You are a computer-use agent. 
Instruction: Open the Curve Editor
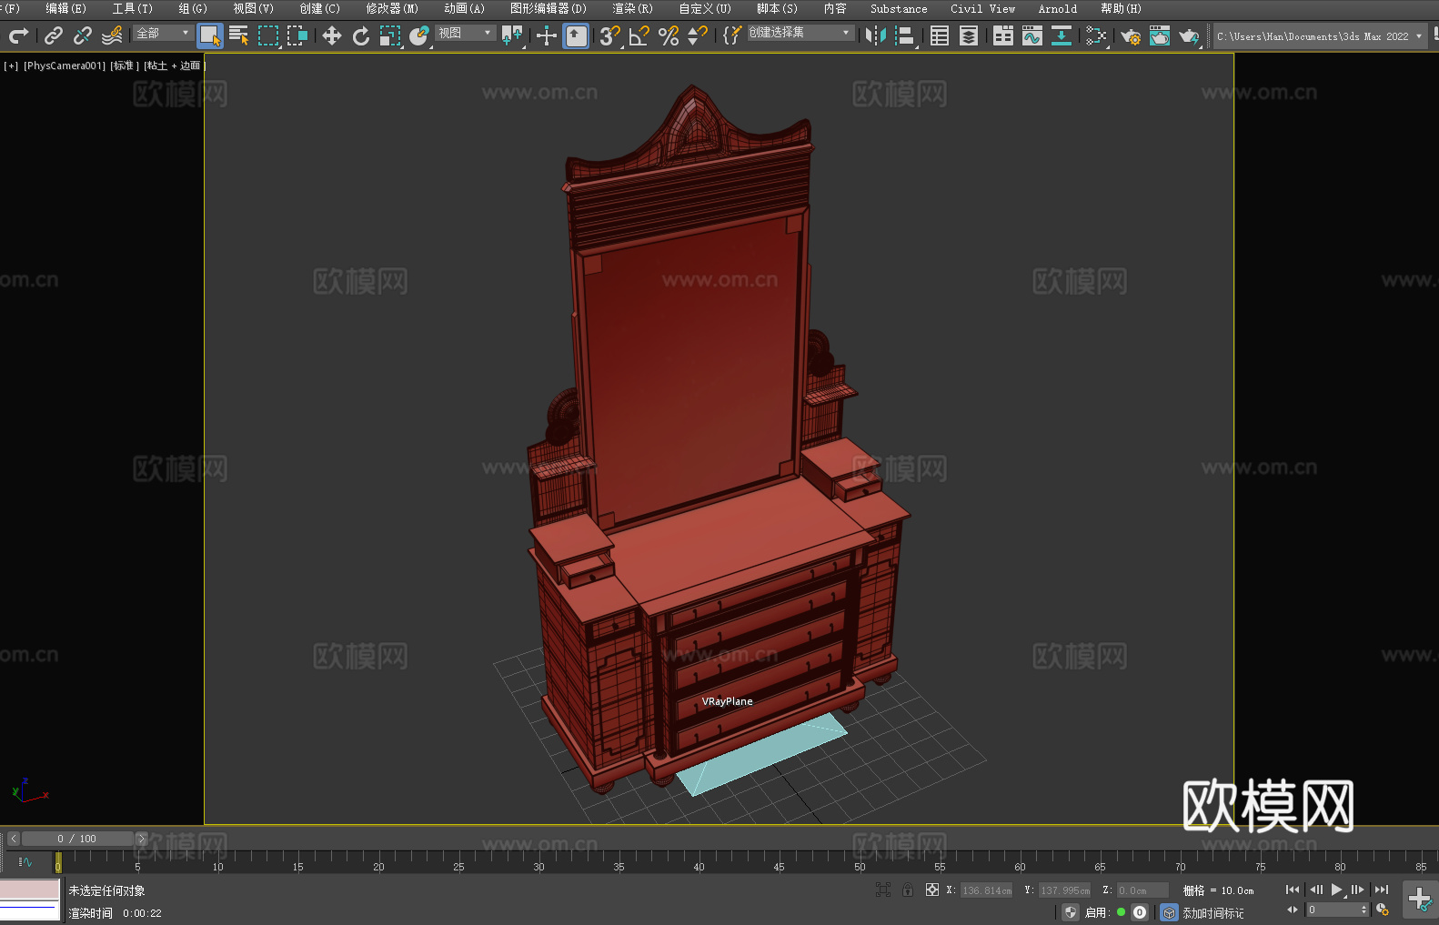(x=1032, y=35)
